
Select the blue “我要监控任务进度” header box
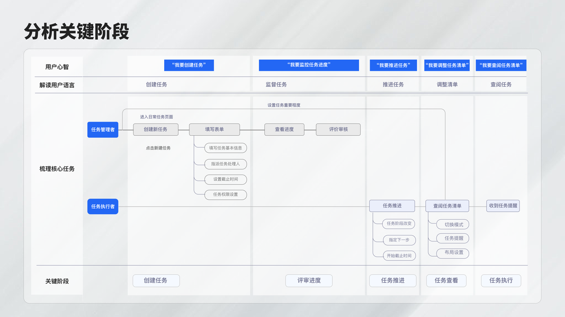pos(309,65)
